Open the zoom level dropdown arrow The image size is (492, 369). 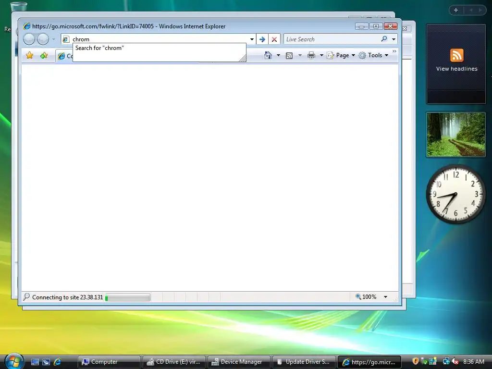(x=385, y=297)
